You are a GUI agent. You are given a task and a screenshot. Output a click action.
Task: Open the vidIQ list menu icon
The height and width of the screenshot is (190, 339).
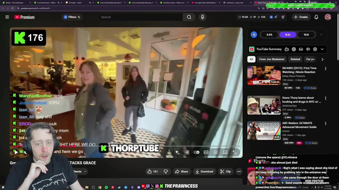tap(276, 17)
